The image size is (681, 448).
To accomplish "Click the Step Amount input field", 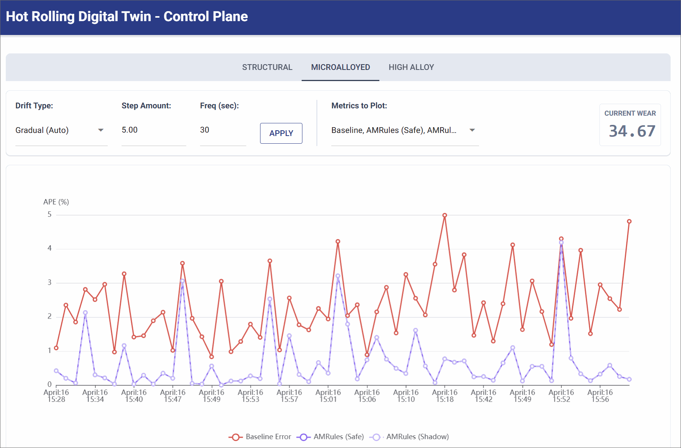I will tap(153, 130).
